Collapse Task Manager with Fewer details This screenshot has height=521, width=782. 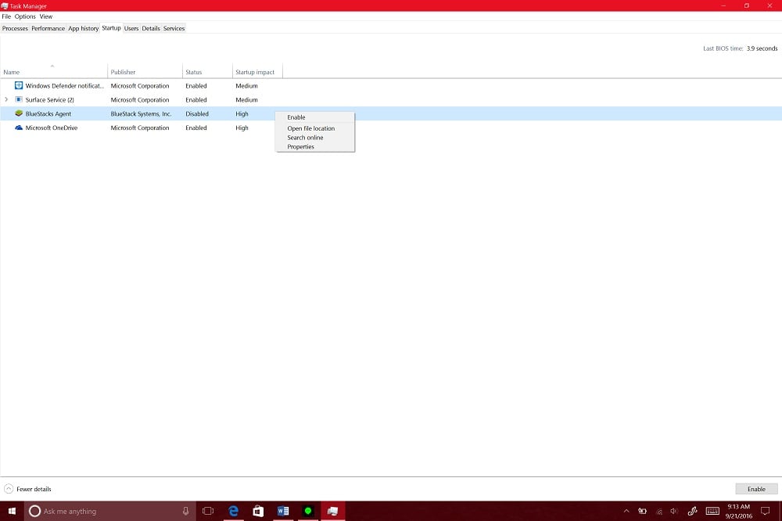coord(30,488)
